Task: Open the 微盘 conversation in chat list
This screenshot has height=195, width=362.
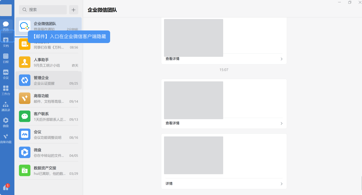Action: (49, 152)
